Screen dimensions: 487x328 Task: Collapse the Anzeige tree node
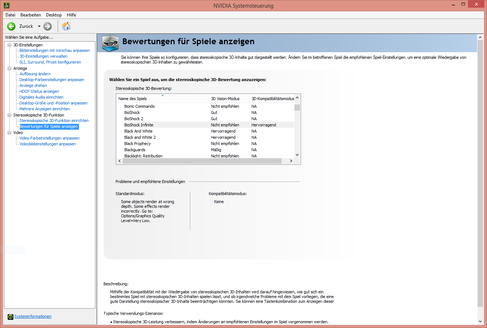point(9,68)
